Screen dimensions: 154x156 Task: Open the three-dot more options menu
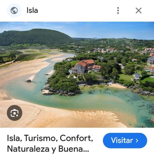point(118,11)
